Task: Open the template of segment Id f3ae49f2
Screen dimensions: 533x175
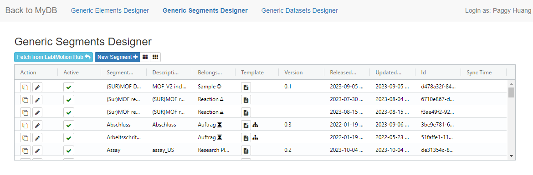Action: [246, 112]
